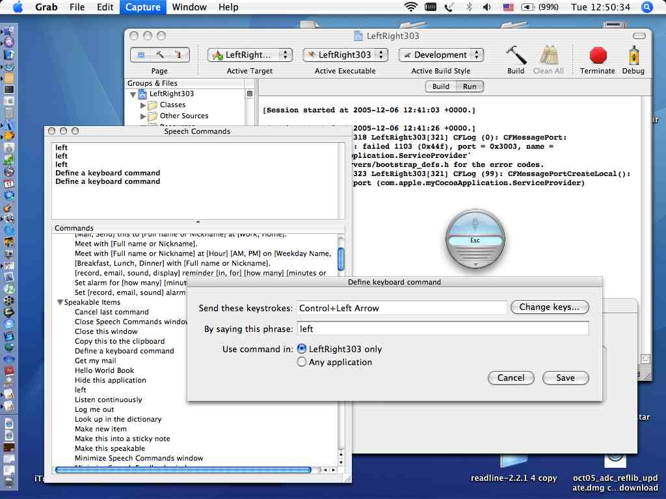666x499 pixels.
Task: Expand the Other Sources group
Action: (143, 116)
